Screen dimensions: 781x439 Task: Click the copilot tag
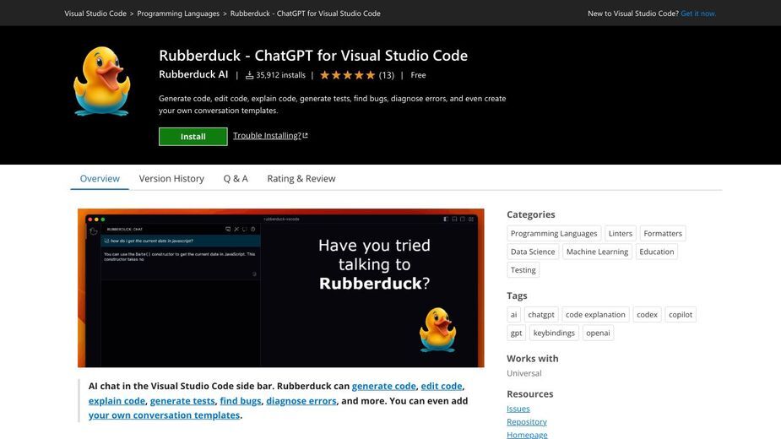coord(681,314)
